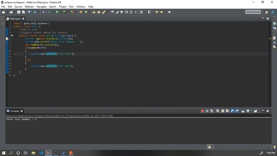Open the Source menu
Screen dimensions: 277x156
coord(18,7)
